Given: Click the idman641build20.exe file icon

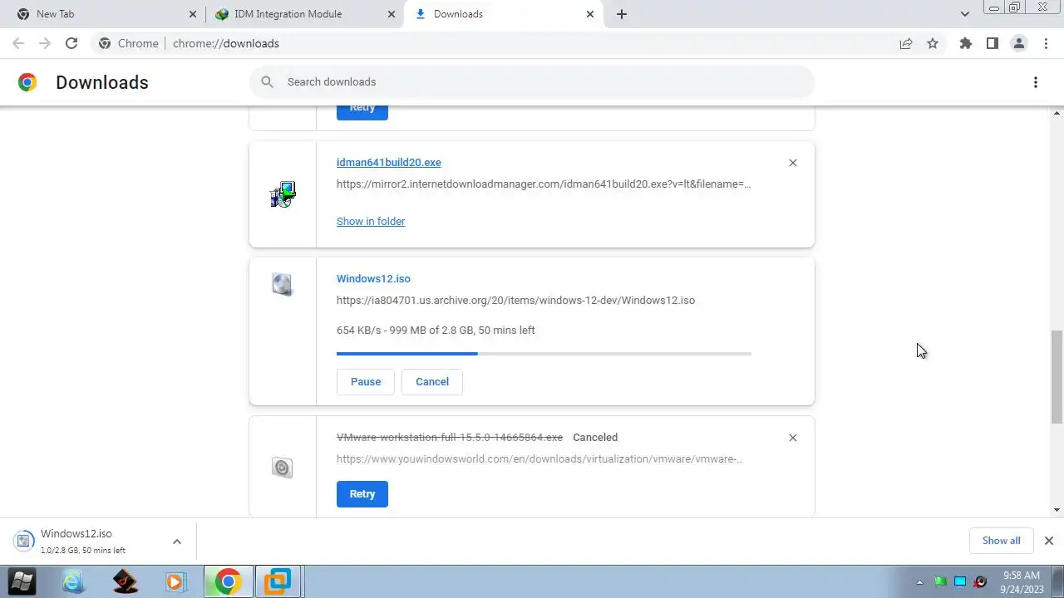Looking at the screenshot, I should click(x=283, y=194).
